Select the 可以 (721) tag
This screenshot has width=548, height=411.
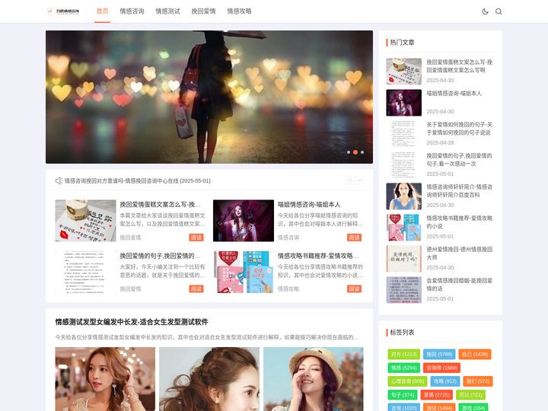point(471,395)
